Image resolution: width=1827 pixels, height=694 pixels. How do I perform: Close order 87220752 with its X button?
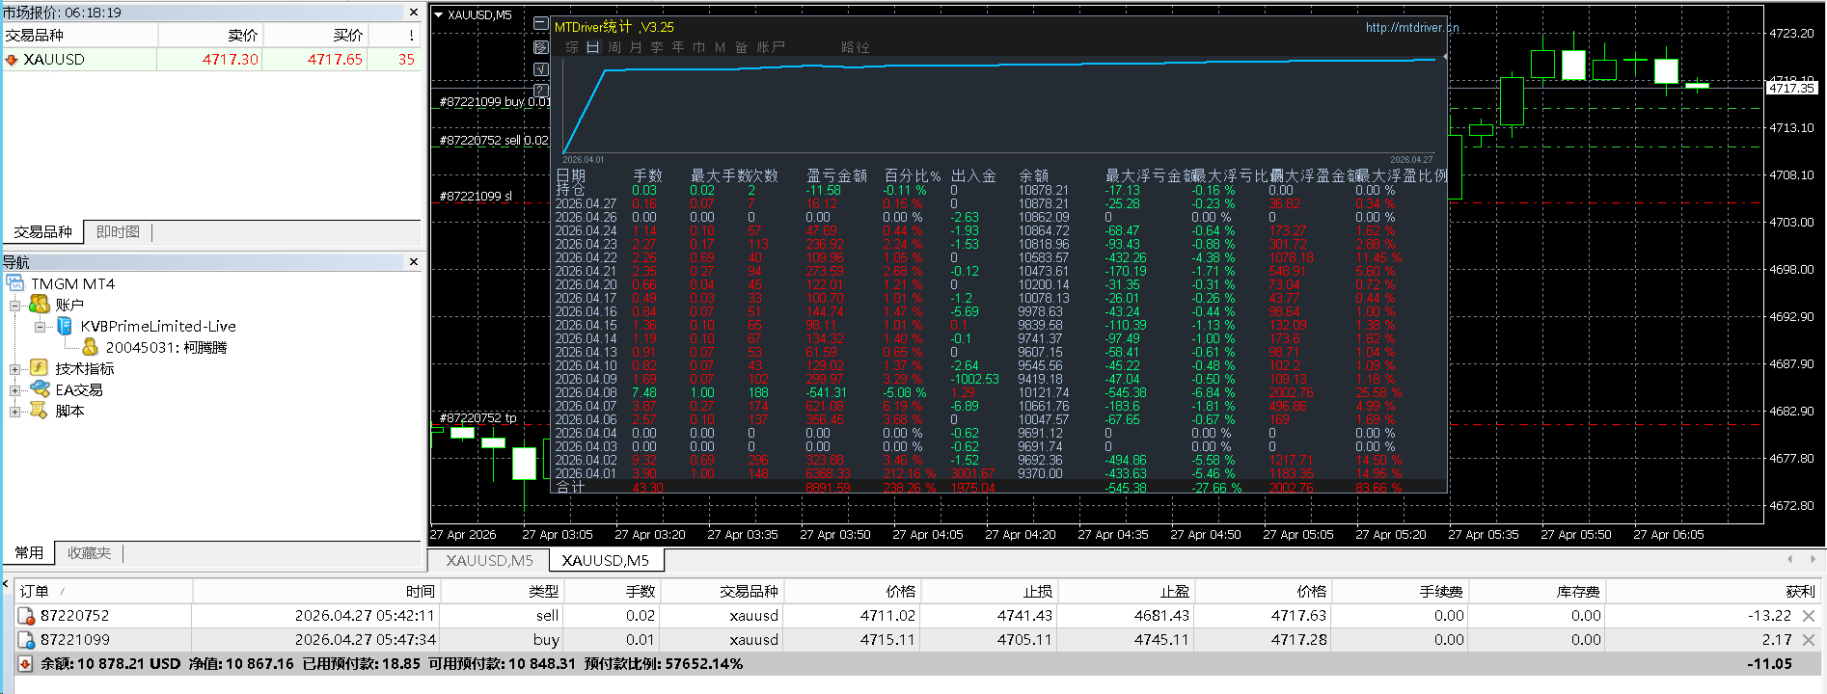(x=1808, y=616)
